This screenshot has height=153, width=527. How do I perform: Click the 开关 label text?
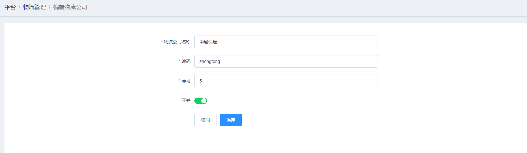click(186, 100)
